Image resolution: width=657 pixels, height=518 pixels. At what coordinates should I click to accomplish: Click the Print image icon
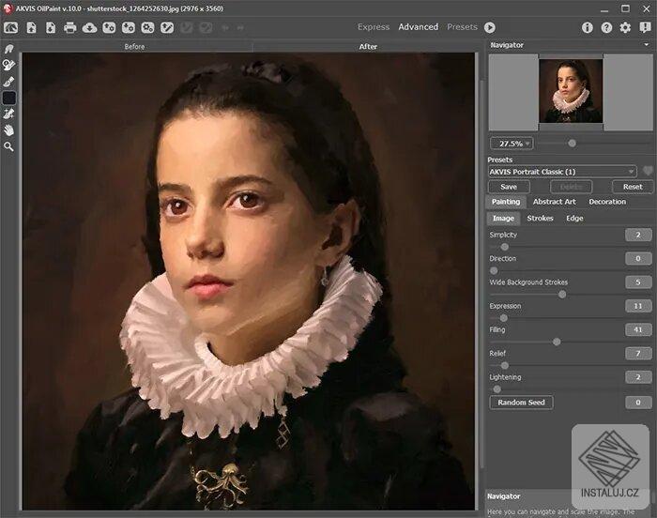[70, 27]
